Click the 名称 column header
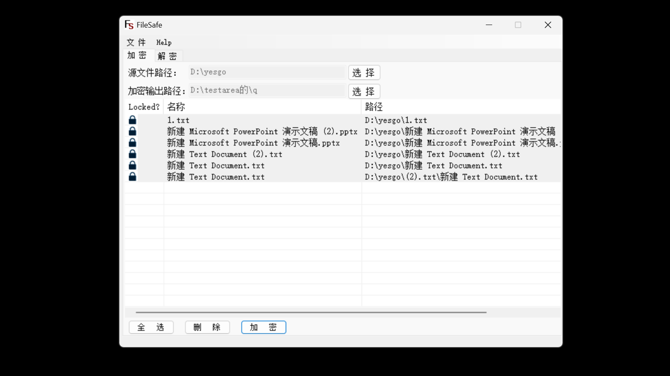Viewport: 670px width, 376px height. (x=262, y=107)
